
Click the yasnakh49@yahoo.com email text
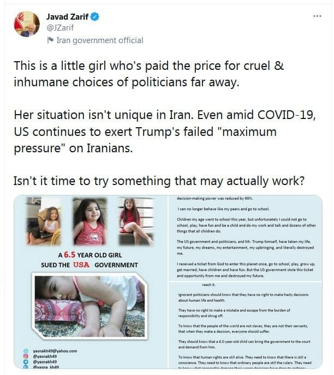point(55,351)
